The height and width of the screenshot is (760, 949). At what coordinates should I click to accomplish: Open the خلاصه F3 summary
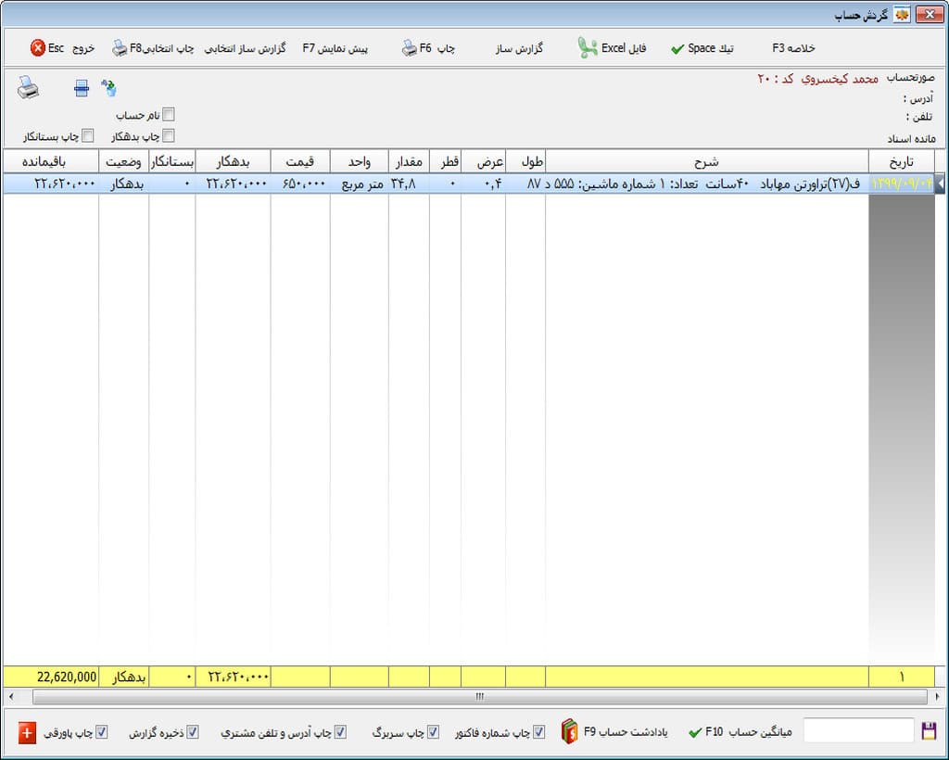(x=793, y=48)
